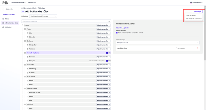Click the CP user avatar
The width and height of the screenshot is (206, 110).
click(191, 3)
